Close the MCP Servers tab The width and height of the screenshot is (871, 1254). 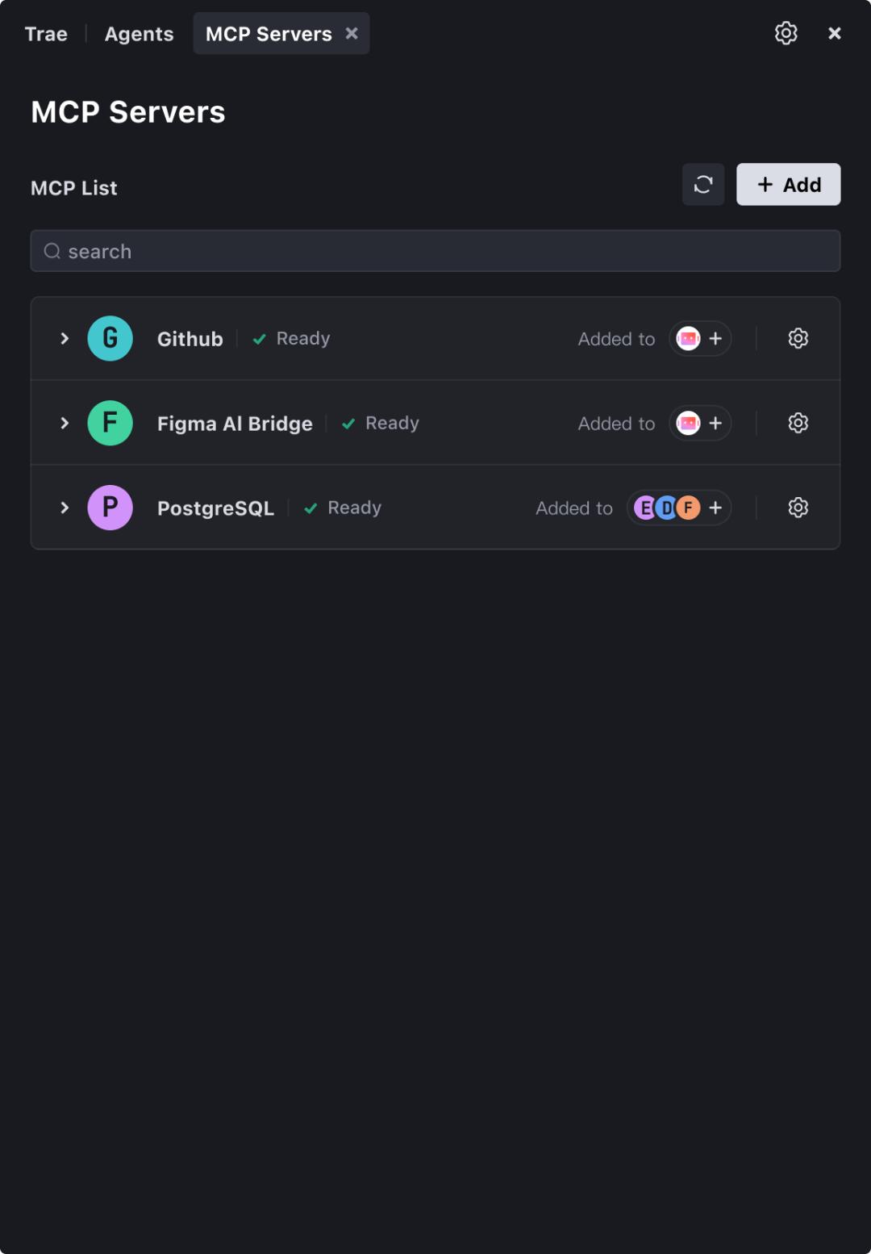(x=352, y=33)
